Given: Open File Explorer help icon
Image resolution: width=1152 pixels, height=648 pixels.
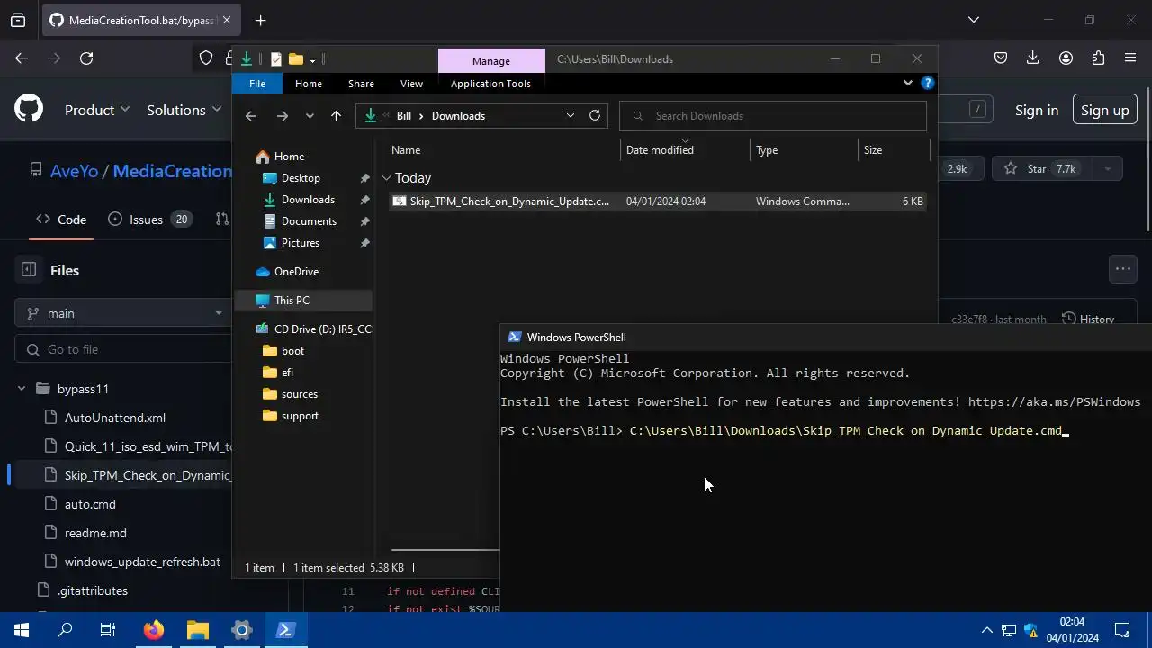Looking at the screenshot, I should 928,83.
